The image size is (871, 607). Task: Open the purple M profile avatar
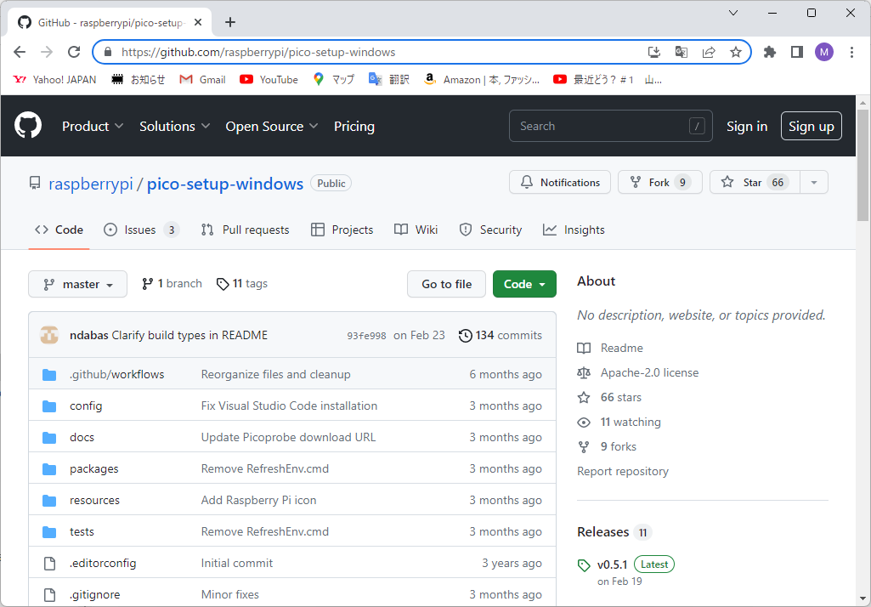[x=824, y=52]
